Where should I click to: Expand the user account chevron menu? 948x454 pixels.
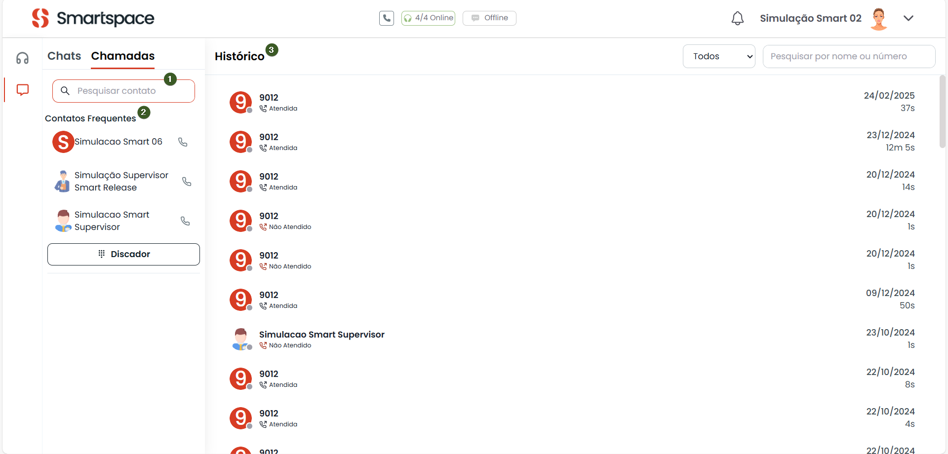pos(908,18)
